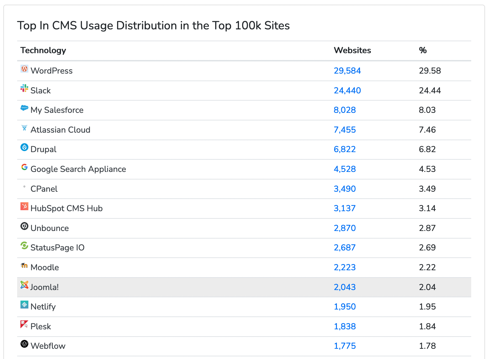Screen dimensions: 491x359
Task: Click the % column header
Action: (423, 50)
